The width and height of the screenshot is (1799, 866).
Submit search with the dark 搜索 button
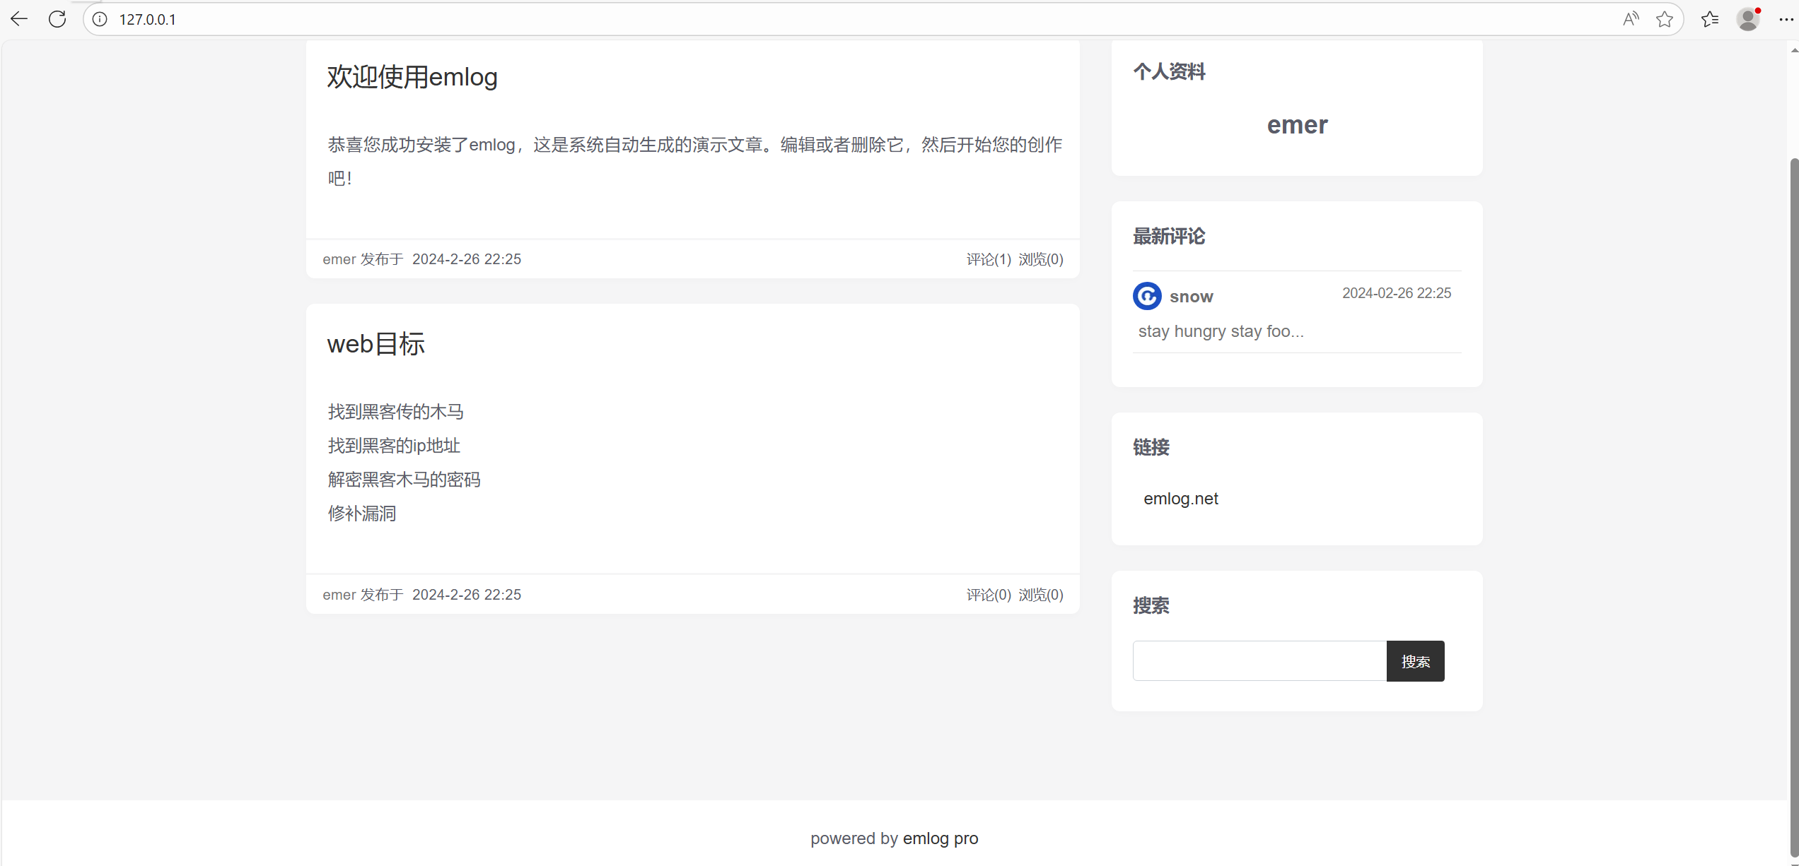(x=1416, y=661)
